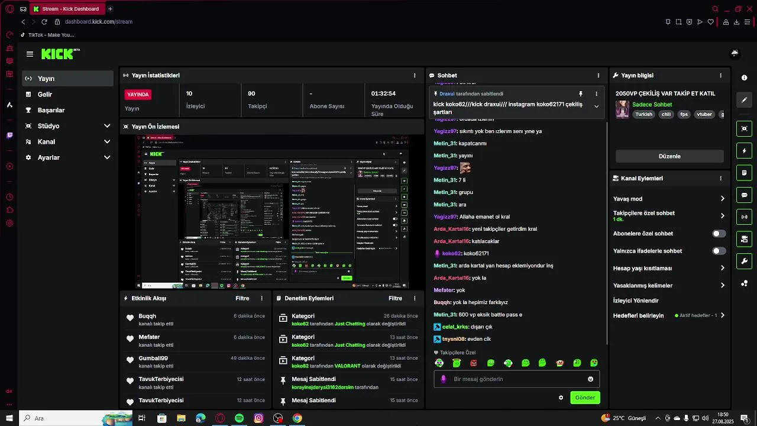Open pinned message three-dot options

point(596,93)
